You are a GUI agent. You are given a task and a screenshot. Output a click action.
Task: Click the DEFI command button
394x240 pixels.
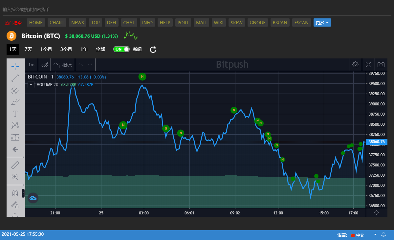[x=112, y=23]
